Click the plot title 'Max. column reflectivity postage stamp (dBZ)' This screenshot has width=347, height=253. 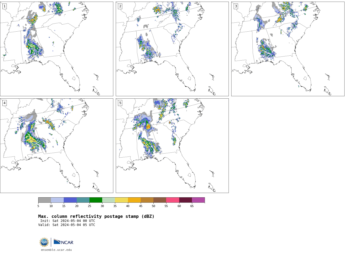(96, 217)
